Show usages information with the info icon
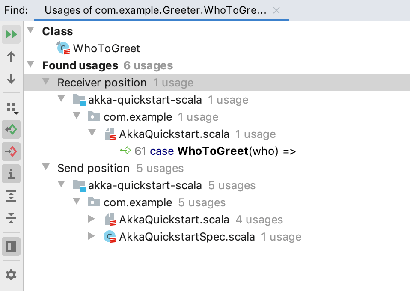 [10, 174]
